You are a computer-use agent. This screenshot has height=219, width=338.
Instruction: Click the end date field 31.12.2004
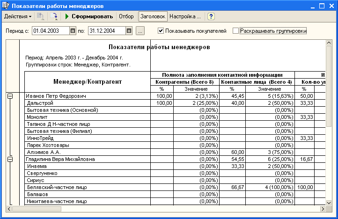(x=107, y=31)
